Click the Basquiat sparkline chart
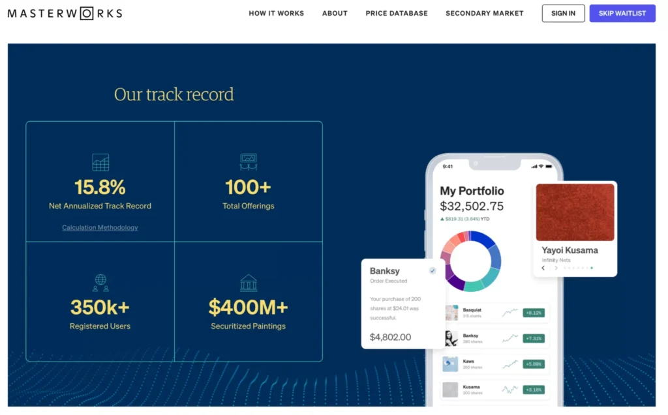 509,313
